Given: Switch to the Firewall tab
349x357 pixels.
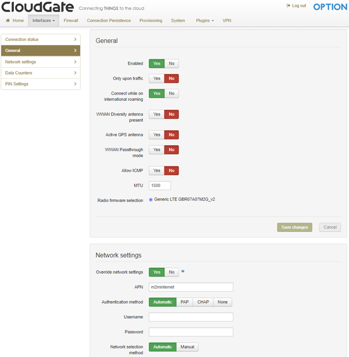Looking at the screenshot, I should click(x=71, y=20).
